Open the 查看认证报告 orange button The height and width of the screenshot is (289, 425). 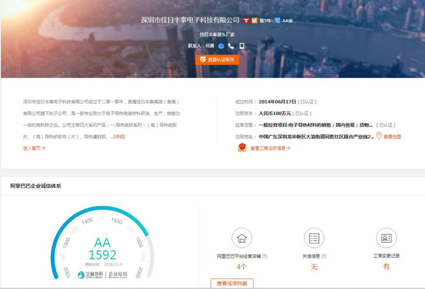click(217, 59)
